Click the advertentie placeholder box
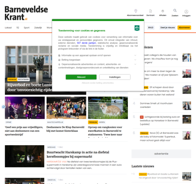The image size is (196, 184). pos(161,154)
